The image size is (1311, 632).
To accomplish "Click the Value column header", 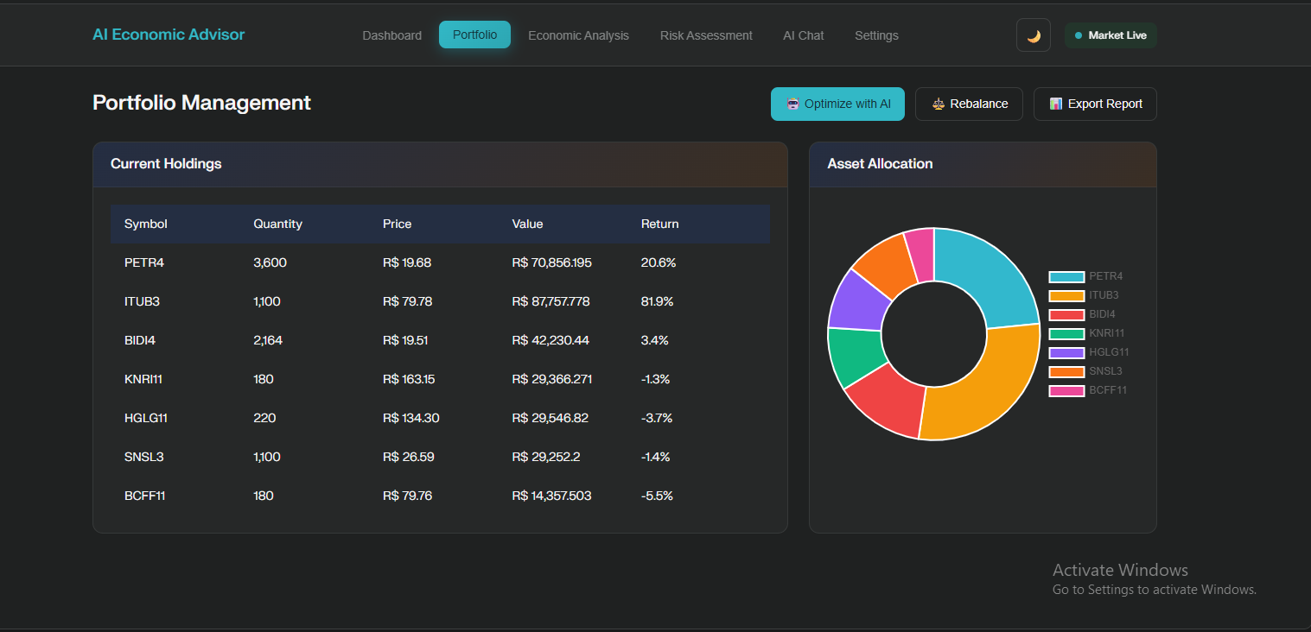I will (x=527, y=224).
